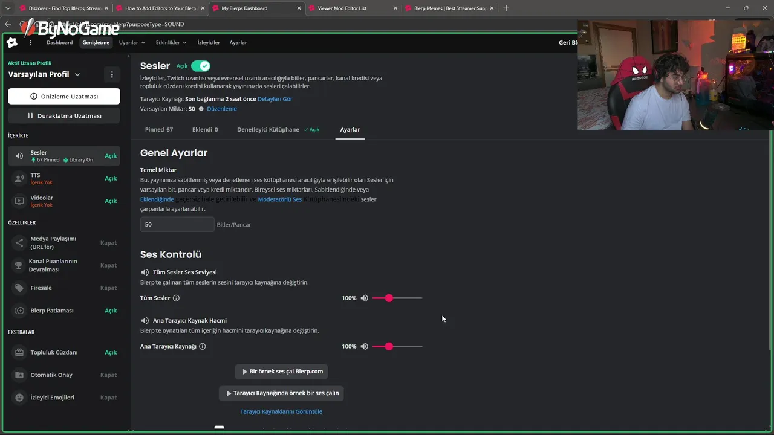Toggle Kanal Puanlarının Devralması Kapat status
The width and height of the screenshot is (774, 435).
(109, 265)
